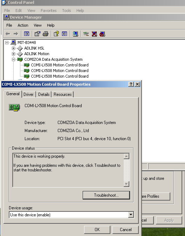Click the context help ? title button
This screenshot has height=236, width=185.
coord(131,84)
